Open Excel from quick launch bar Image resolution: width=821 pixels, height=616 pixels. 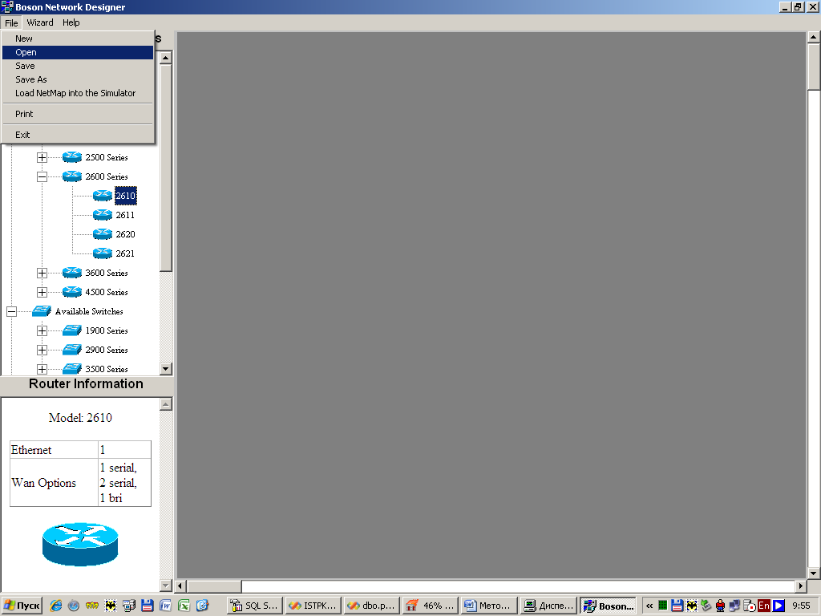tap(184, 606)
